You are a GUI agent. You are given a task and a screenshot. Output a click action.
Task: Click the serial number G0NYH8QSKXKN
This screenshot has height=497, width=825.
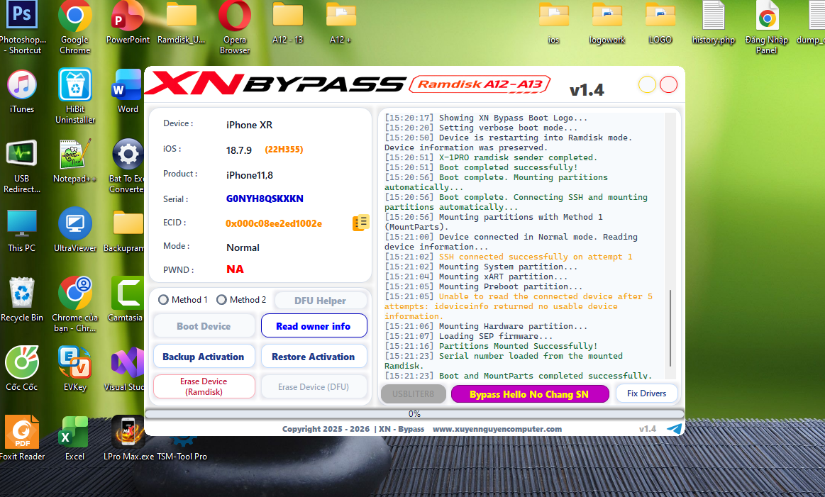(x=265, y=199)
